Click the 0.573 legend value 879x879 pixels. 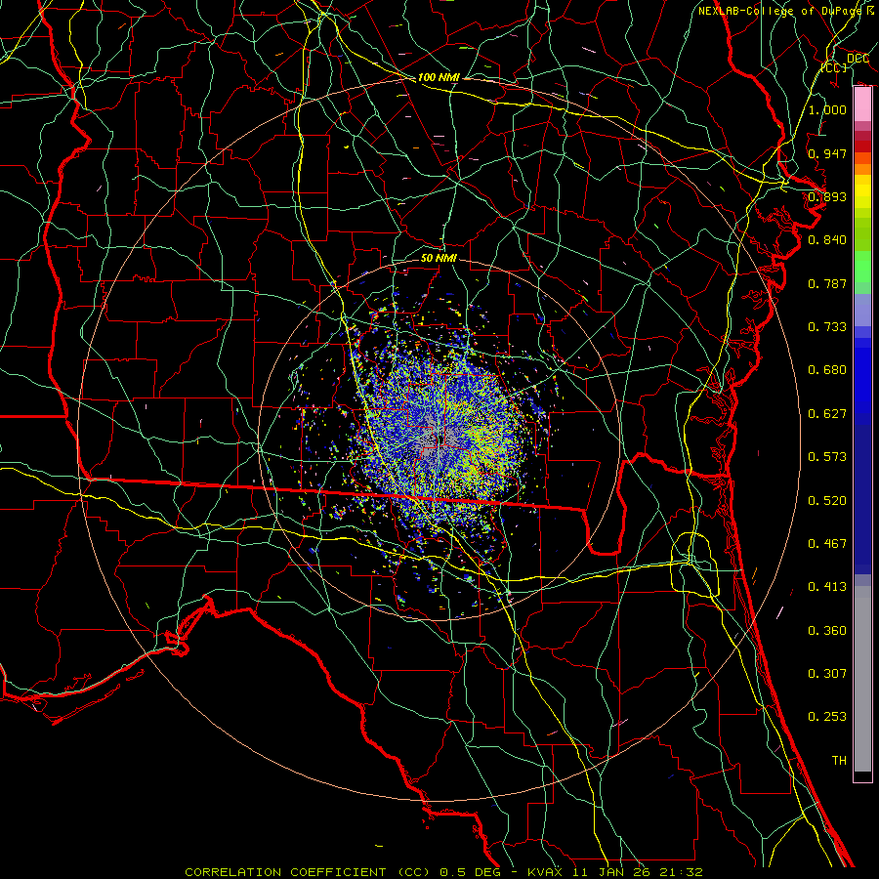click(x=827, y=457)
